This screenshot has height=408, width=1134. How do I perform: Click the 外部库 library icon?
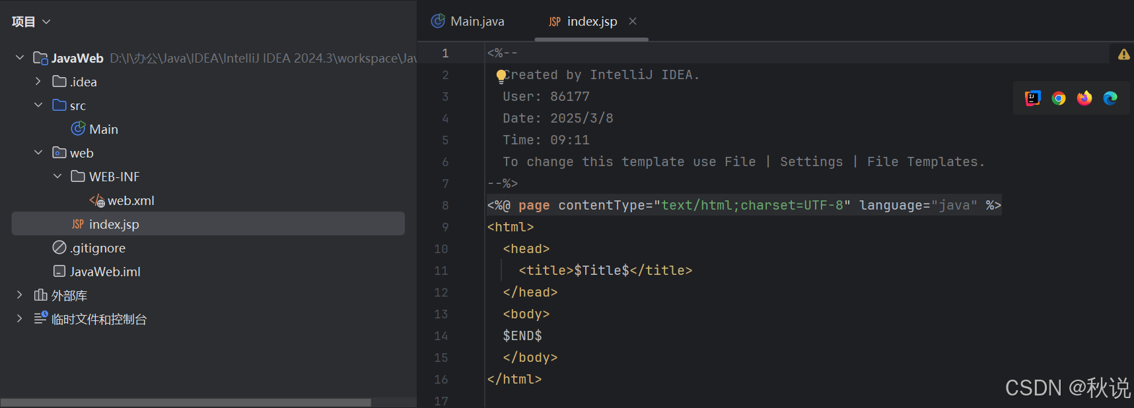[x=41, y=295]
